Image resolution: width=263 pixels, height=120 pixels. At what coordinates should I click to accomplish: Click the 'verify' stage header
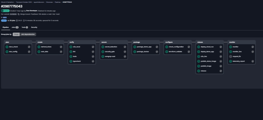click(72, 42)
